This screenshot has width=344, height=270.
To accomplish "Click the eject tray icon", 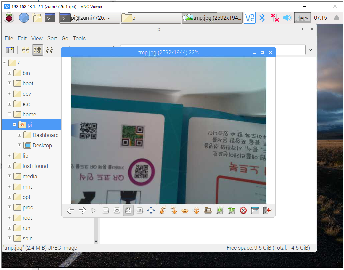I will point(337,18).
